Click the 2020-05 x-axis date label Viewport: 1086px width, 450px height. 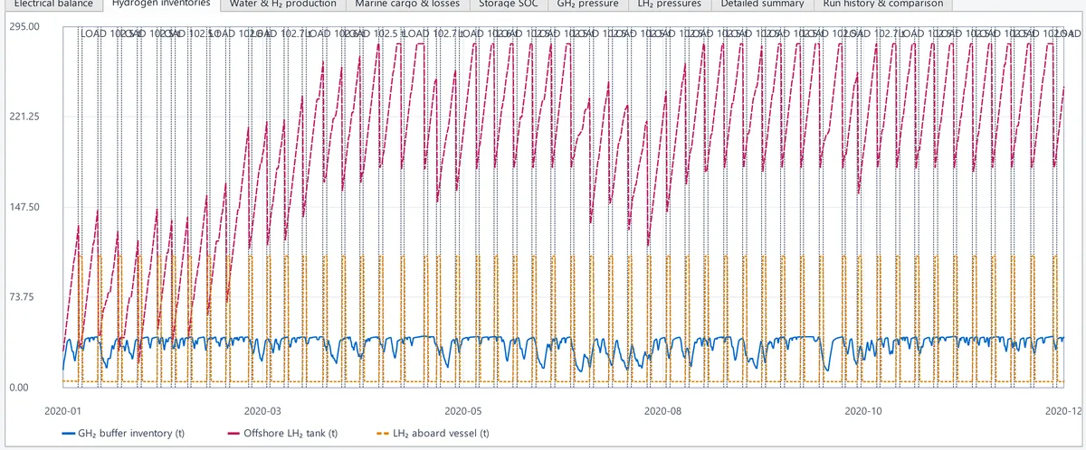462,411
